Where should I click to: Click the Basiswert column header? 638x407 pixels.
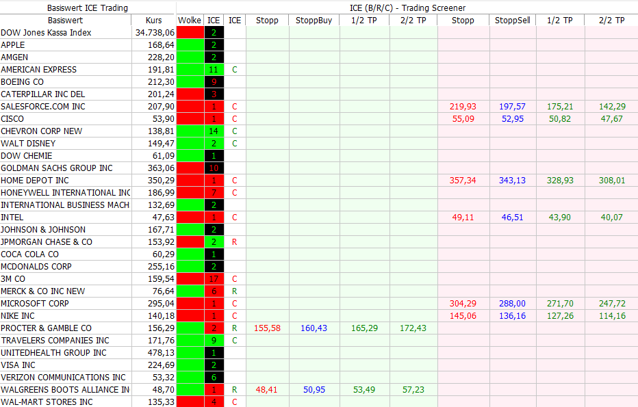65,21
